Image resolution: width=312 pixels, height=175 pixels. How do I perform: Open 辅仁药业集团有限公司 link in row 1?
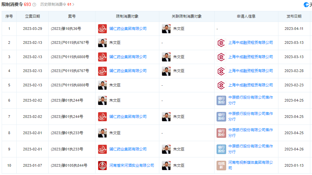(x=128, y=29)
